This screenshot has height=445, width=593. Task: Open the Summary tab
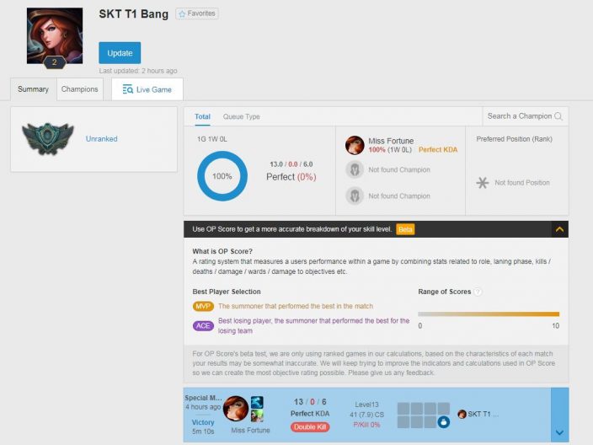[34, 89]
